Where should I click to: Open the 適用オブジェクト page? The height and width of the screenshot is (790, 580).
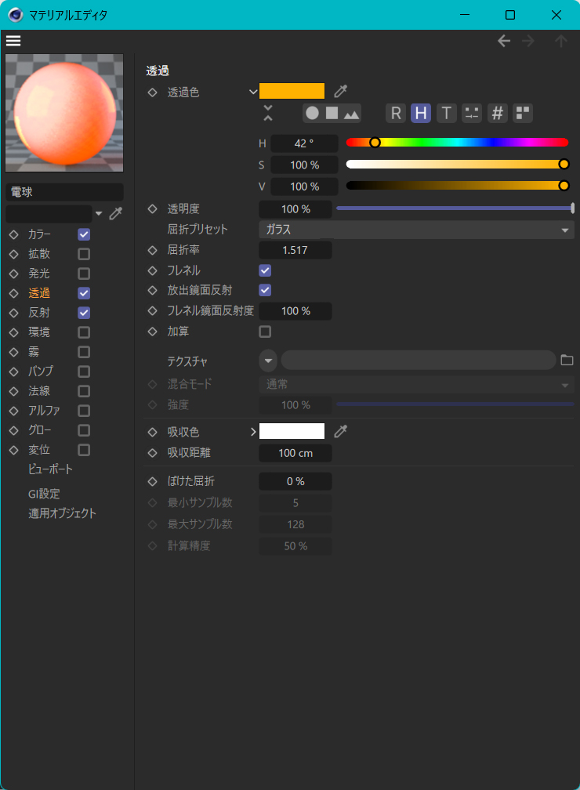(x=62, y=513)
